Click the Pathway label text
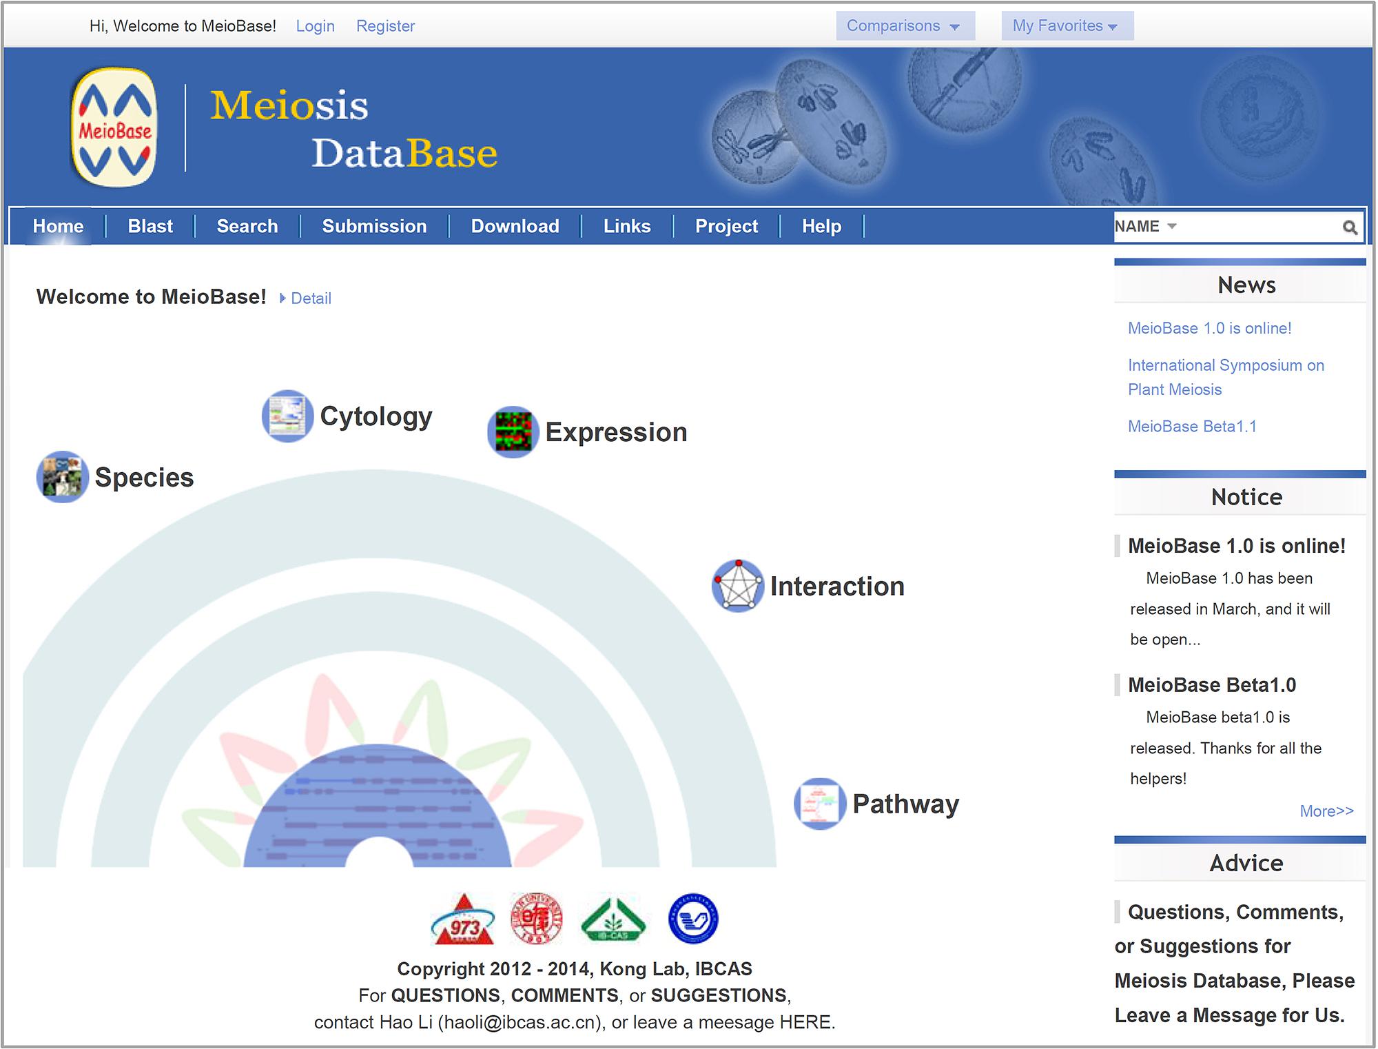 (906, 804)
